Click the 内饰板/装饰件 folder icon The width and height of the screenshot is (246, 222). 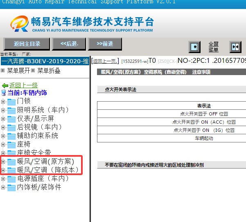[11, 188]
